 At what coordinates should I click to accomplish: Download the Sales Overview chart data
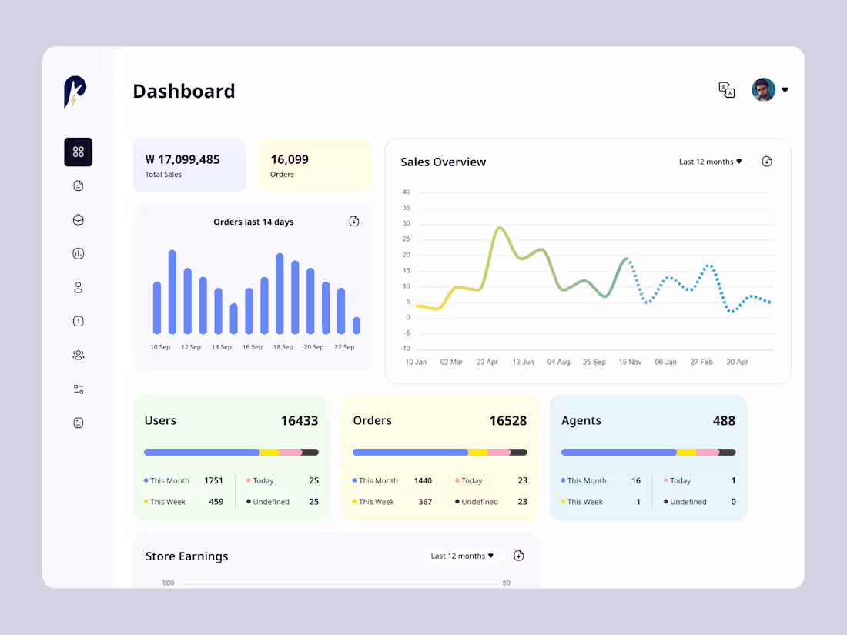point(767,162)
